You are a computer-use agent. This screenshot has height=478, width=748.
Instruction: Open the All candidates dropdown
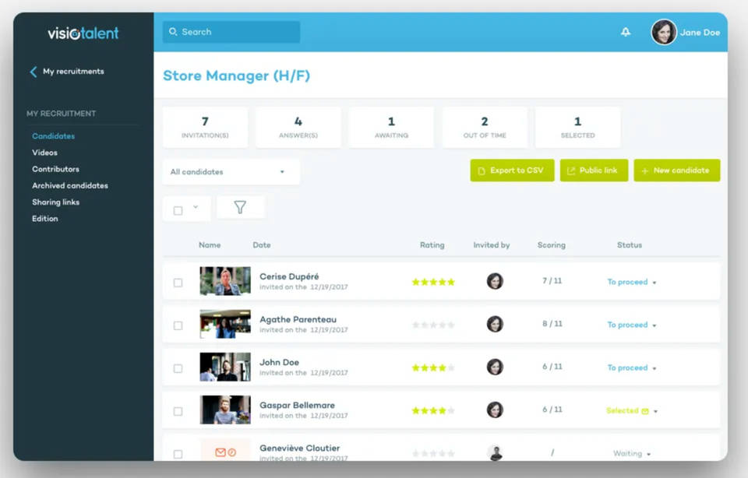pos(231,171)
